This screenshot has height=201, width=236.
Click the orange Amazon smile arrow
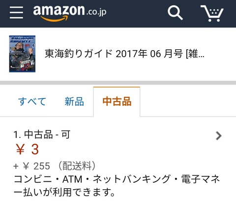(54, 19)
